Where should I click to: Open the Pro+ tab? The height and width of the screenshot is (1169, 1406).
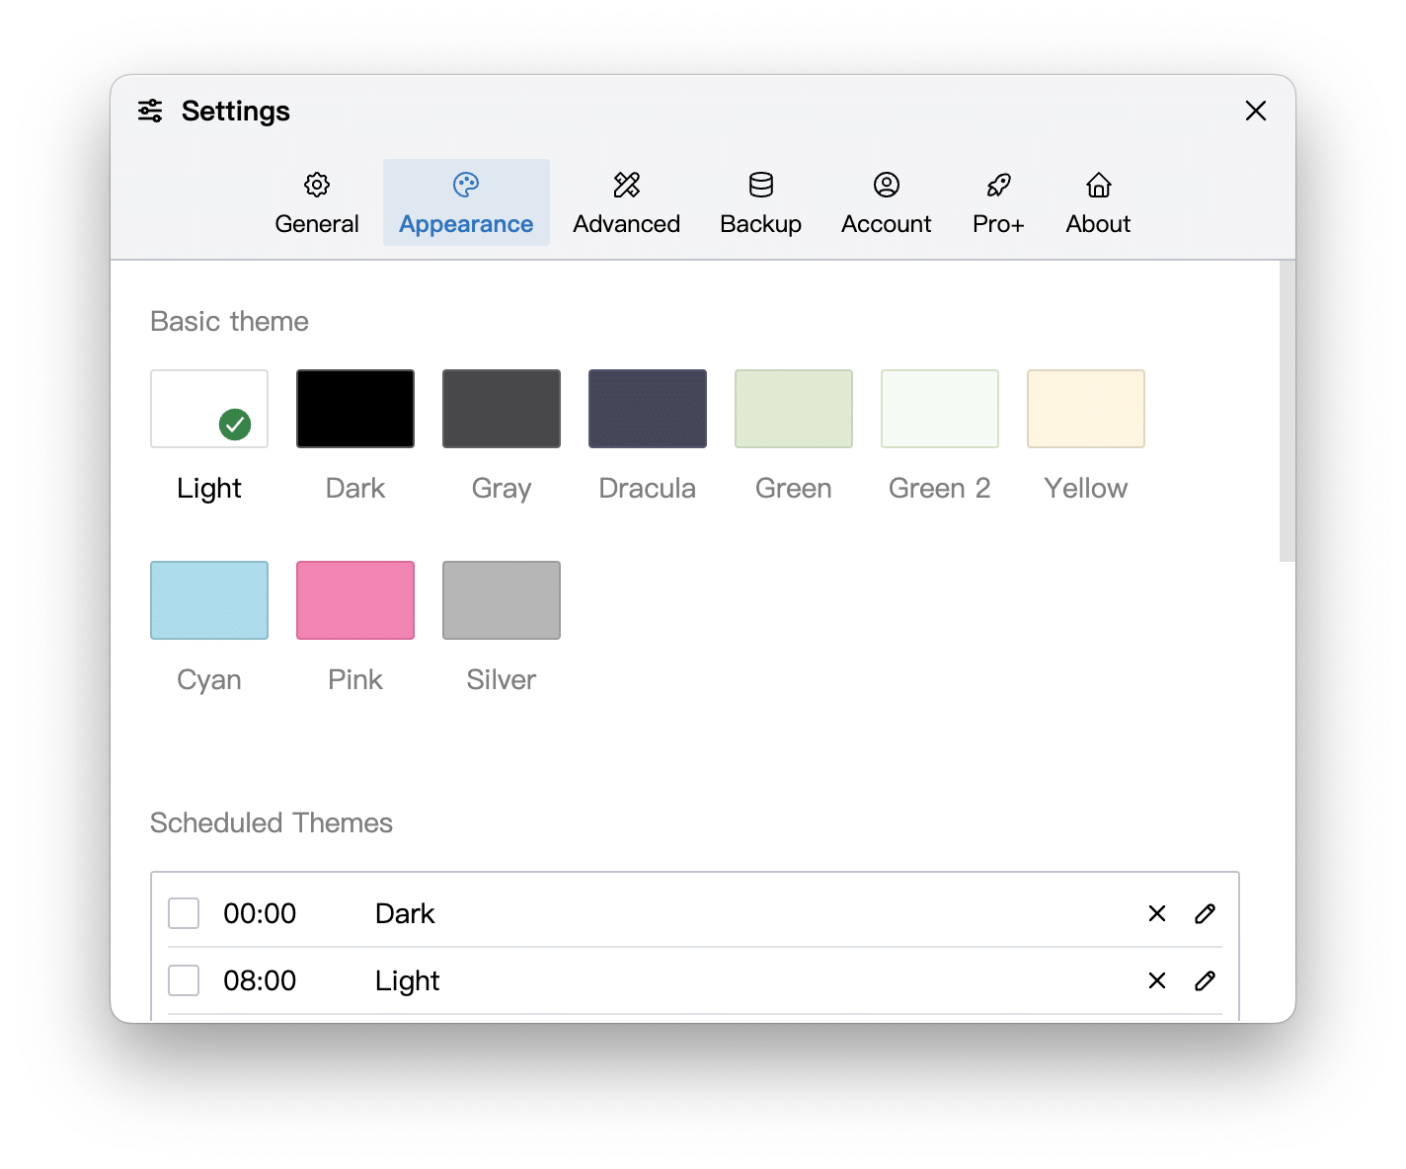[998, 203]
